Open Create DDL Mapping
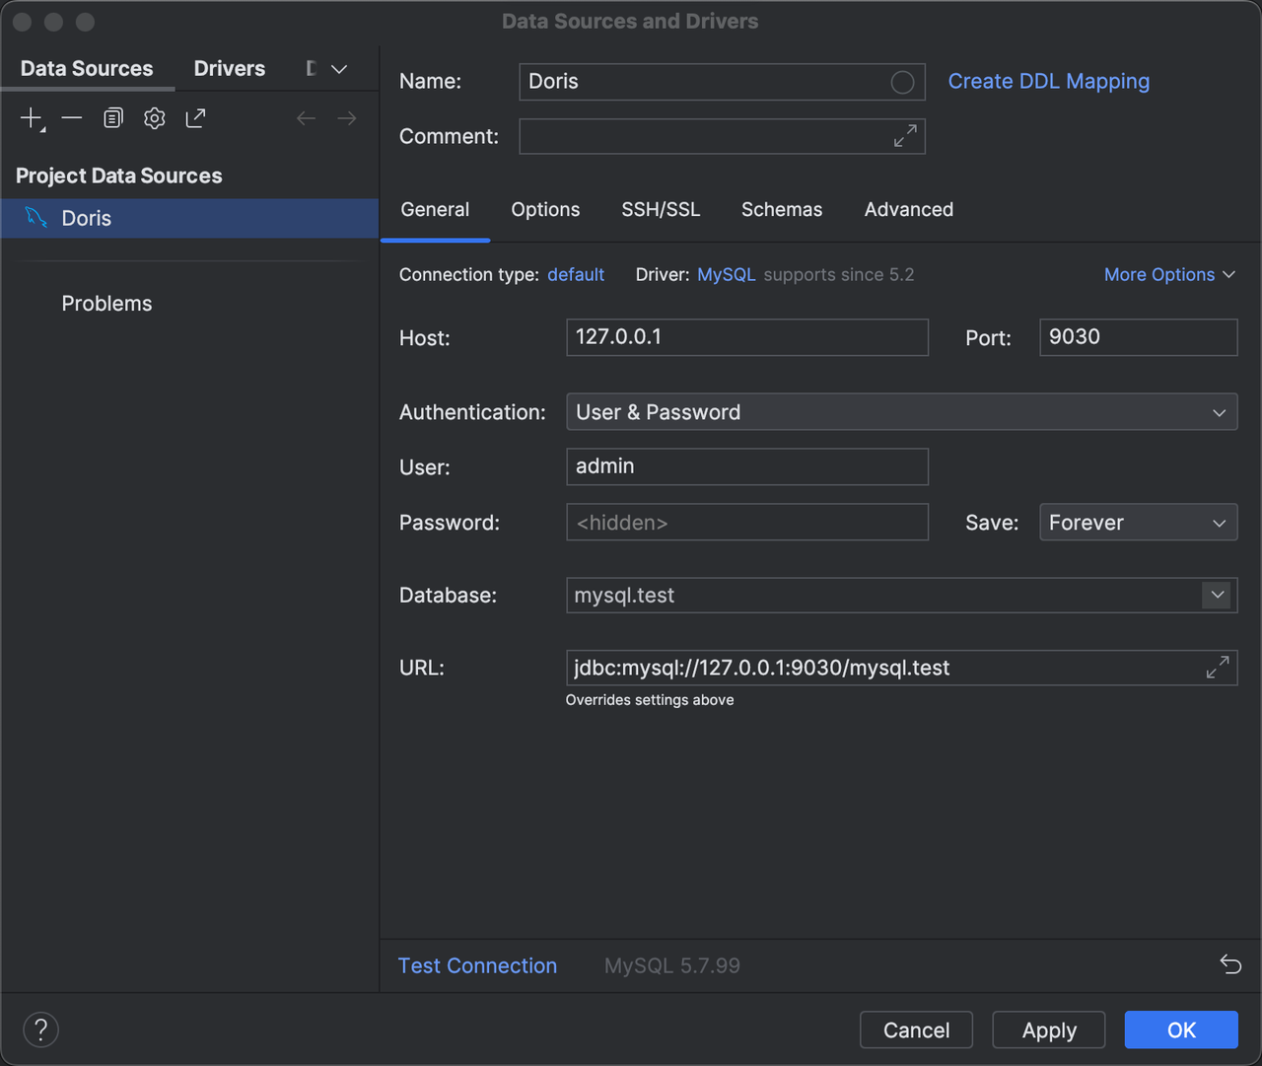The width and height of the screenshot is (1262, 1066). pos(1048,81)
